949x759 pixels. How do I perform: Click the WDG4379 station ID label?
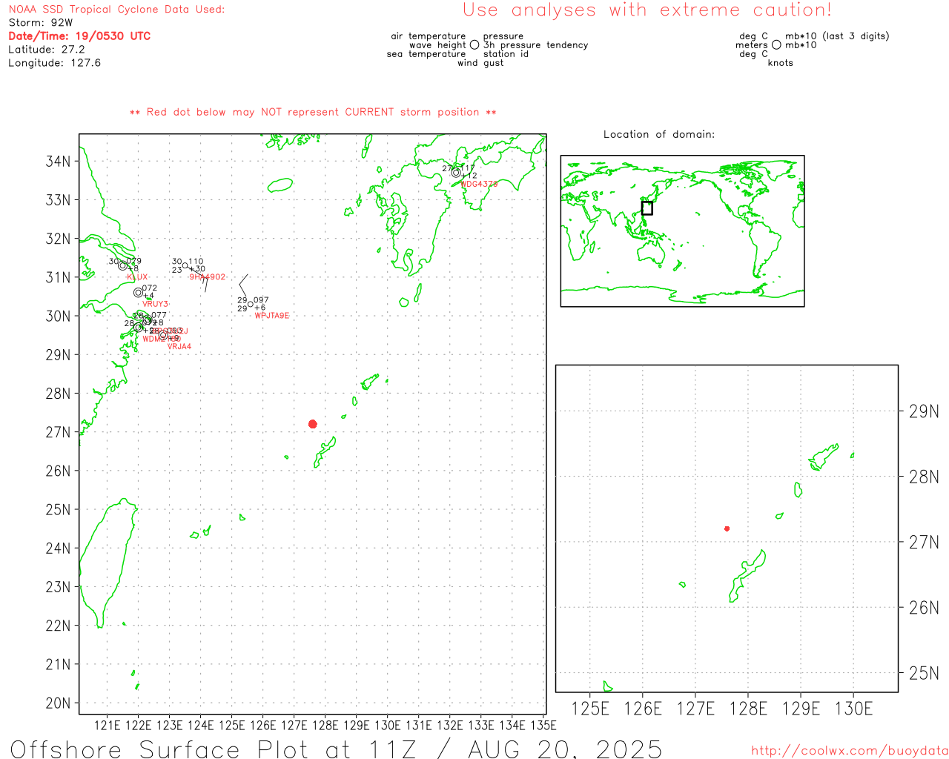[x=479, y=184]
